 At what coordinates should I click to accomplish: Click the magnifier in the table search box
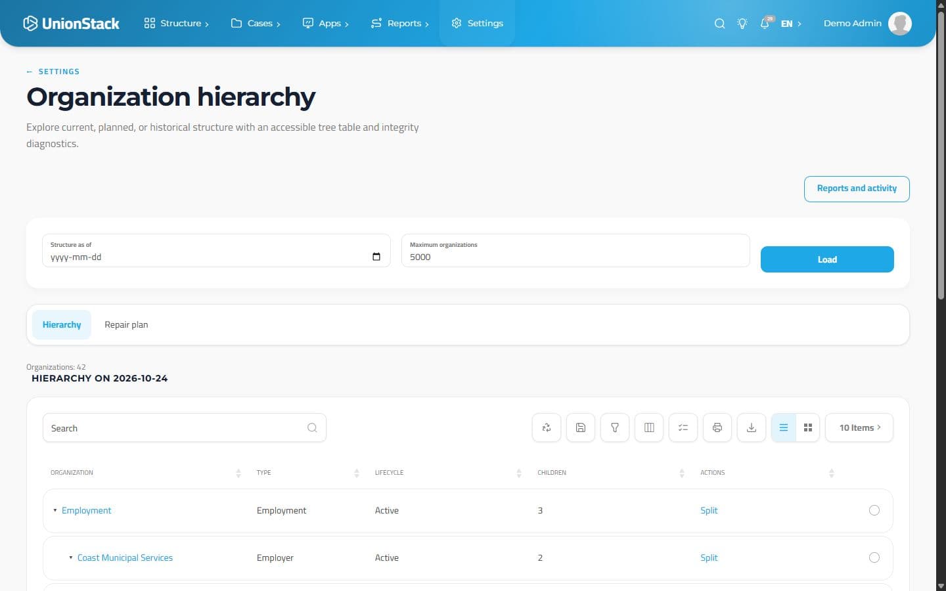[x=312, y=427]
